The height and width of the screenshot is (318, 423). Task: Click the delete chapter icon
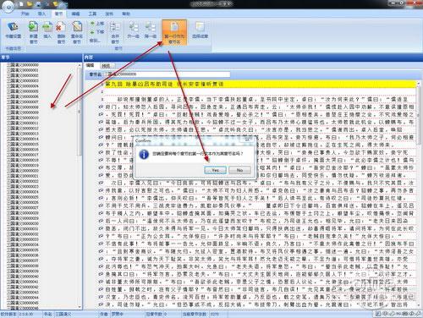[61, 32]
